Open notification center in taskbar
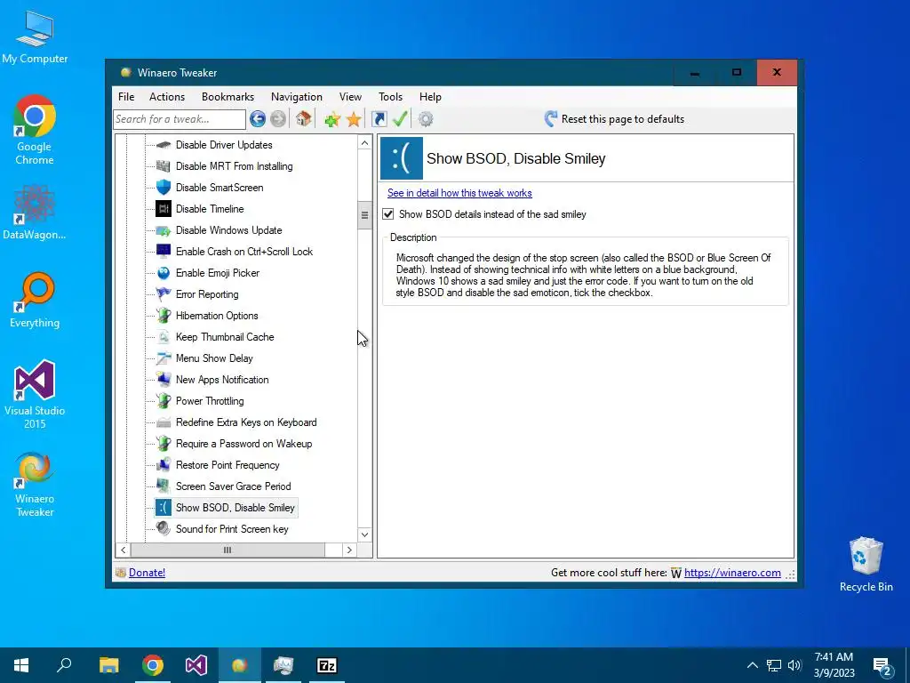The width and height of the screenshot is (910, 683). pos(882,665)
